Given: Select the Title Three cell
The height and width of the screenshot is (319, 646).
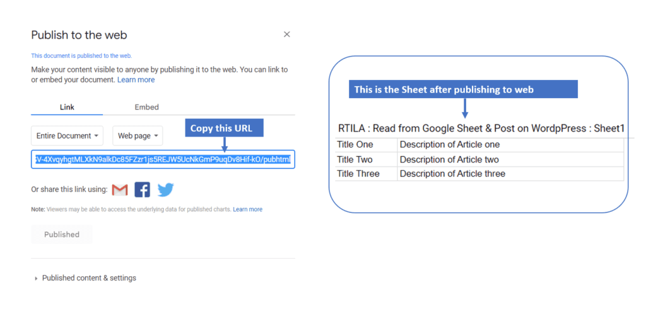Looking at the screenshot, I should [x=367, y=174].
